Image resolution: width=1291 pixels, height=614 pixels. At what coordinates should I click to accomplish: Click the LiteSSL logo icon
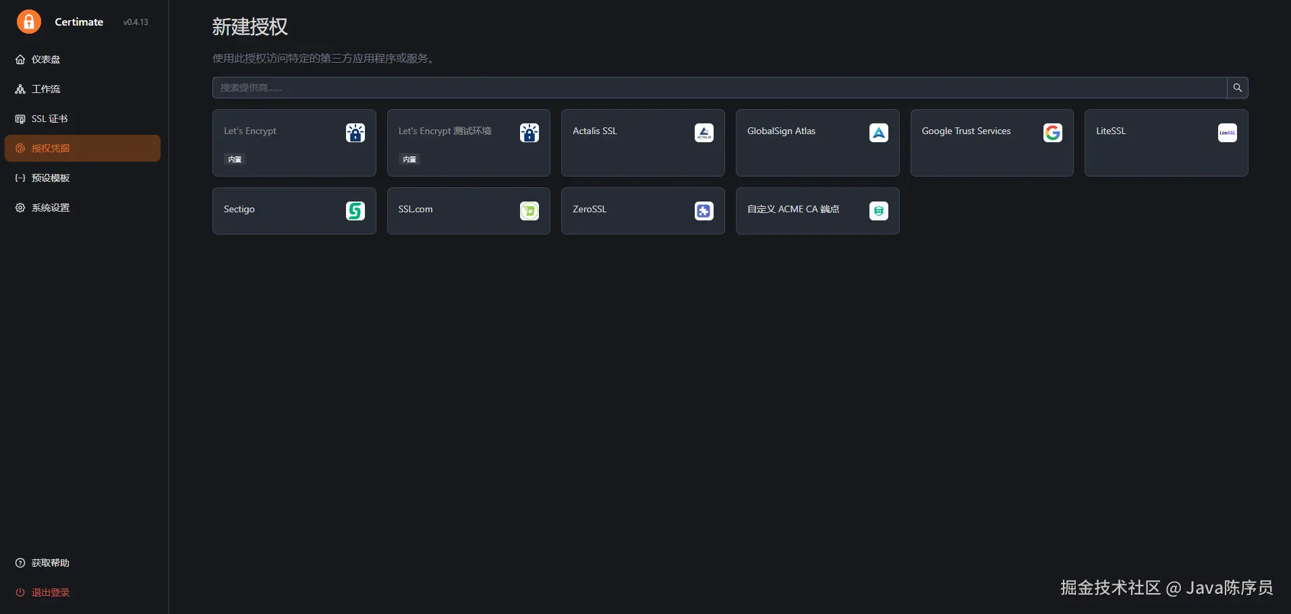pos(1228,133)
